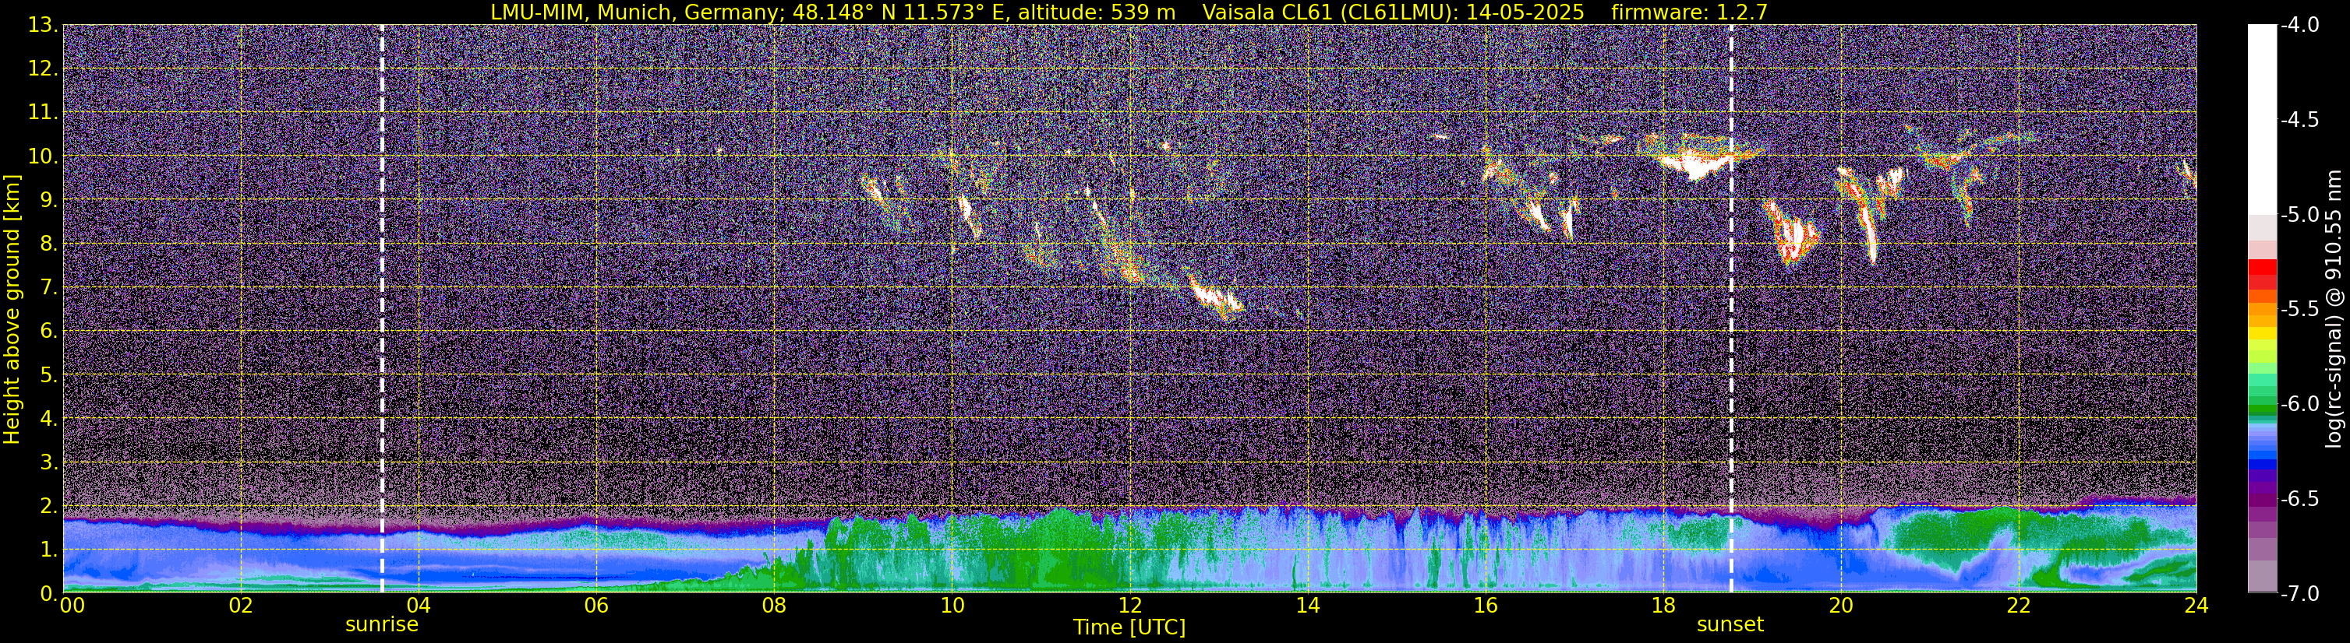Click the height tick label '12.'
Image resolution: width=2350 pixels, height=643 pixels.
tap(43, 69)
